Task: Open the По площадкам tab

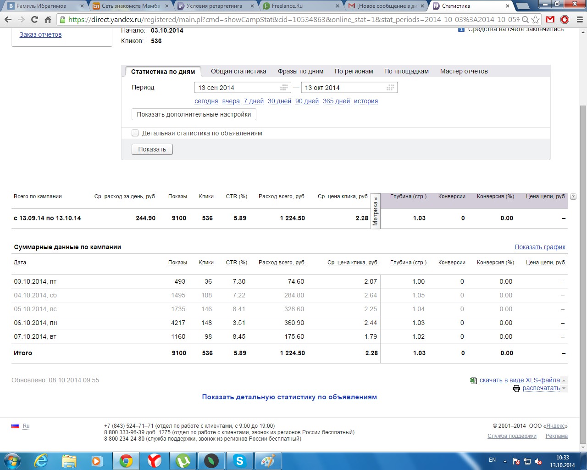Action: [x=406, y=72]
